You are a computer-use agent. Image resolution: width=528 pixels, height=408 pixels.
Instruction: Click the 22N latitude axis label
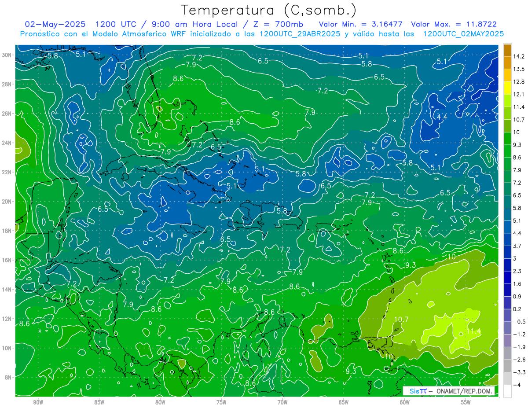(7, 172)
